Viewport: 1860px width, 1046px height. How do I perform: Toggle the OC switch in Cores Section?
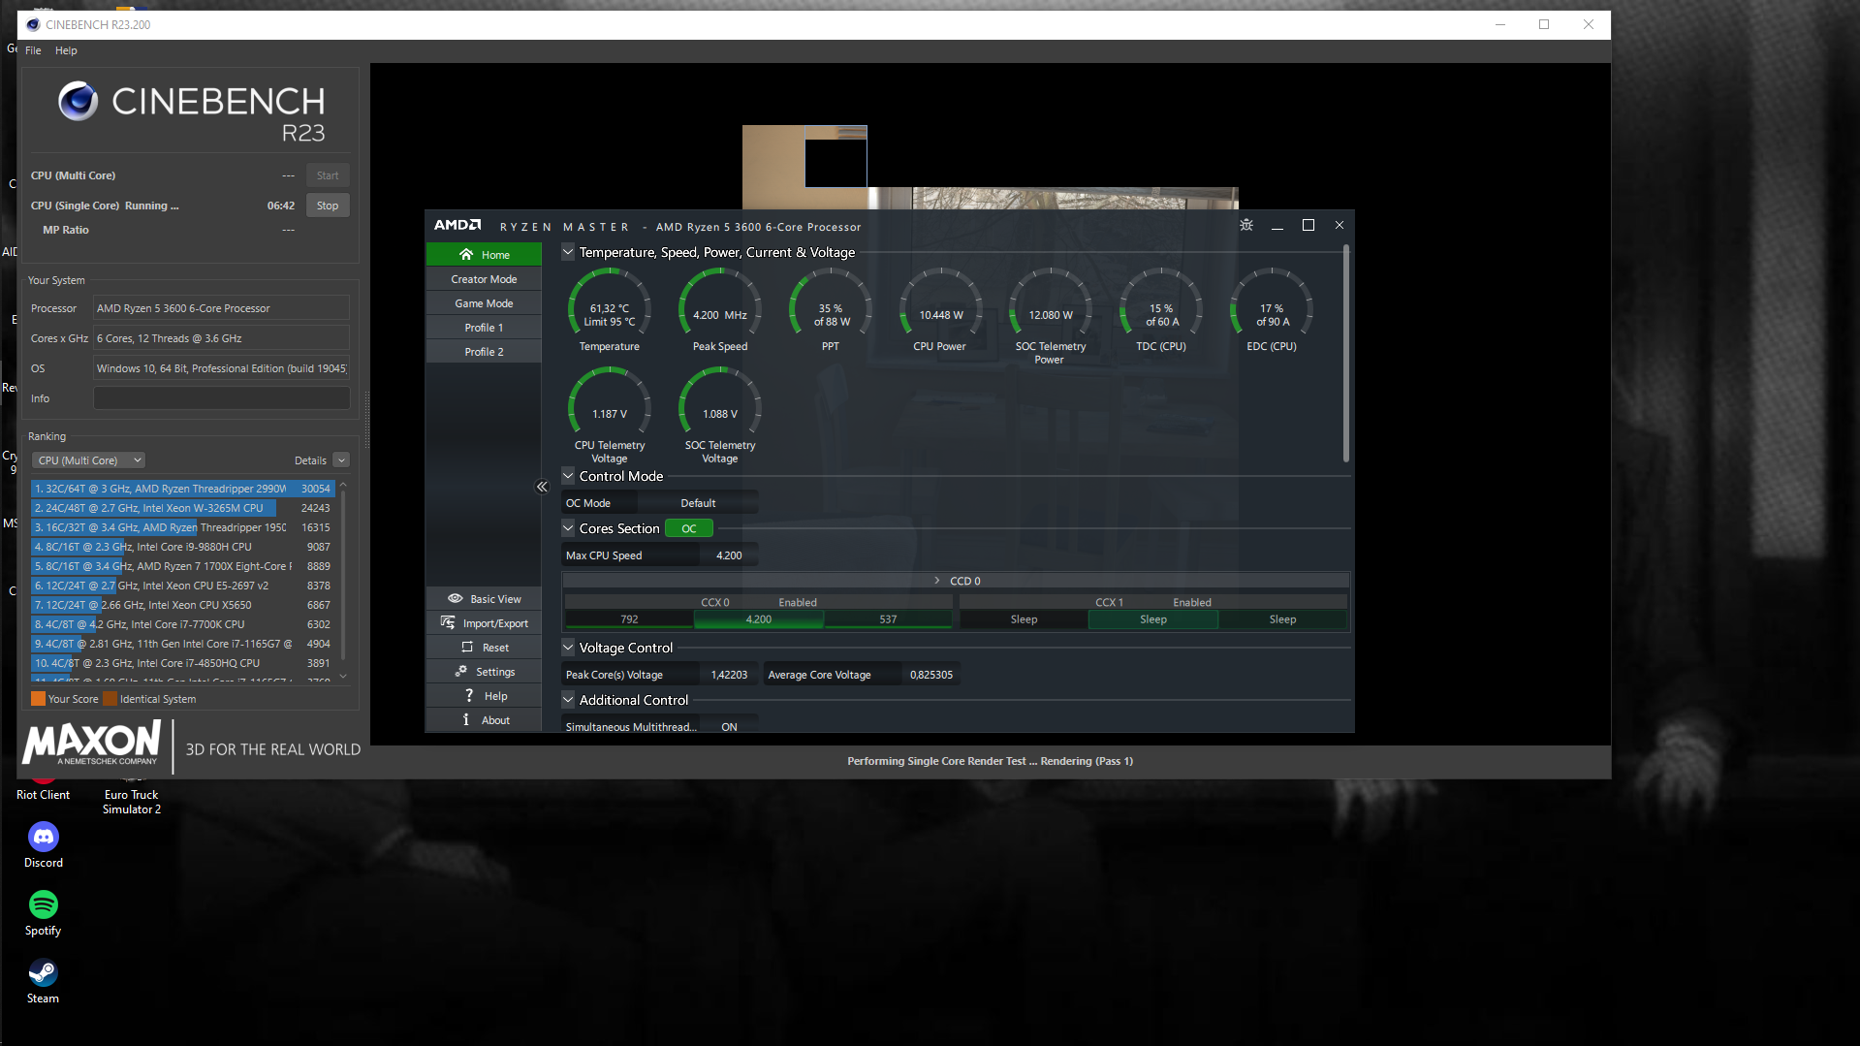[x=689, y=528]
